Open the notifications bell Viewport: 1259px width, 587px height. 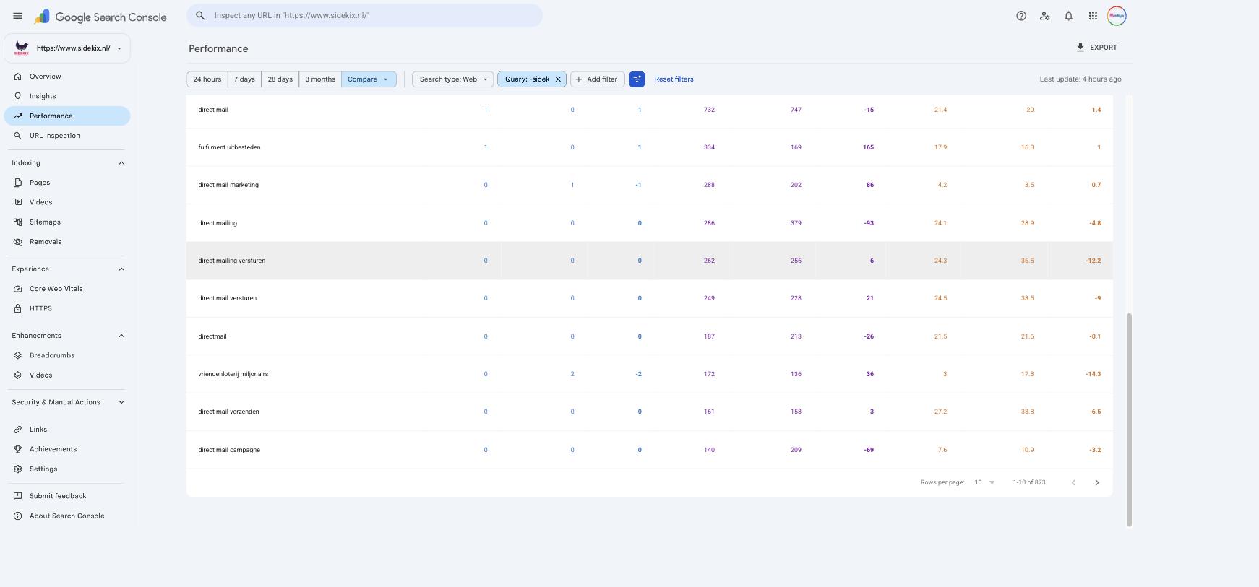click(x=1069, y=16)
